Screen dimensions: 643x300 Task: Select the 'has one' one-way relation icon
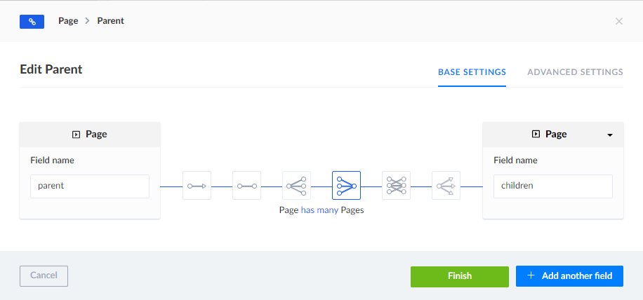tap(197, 186)
